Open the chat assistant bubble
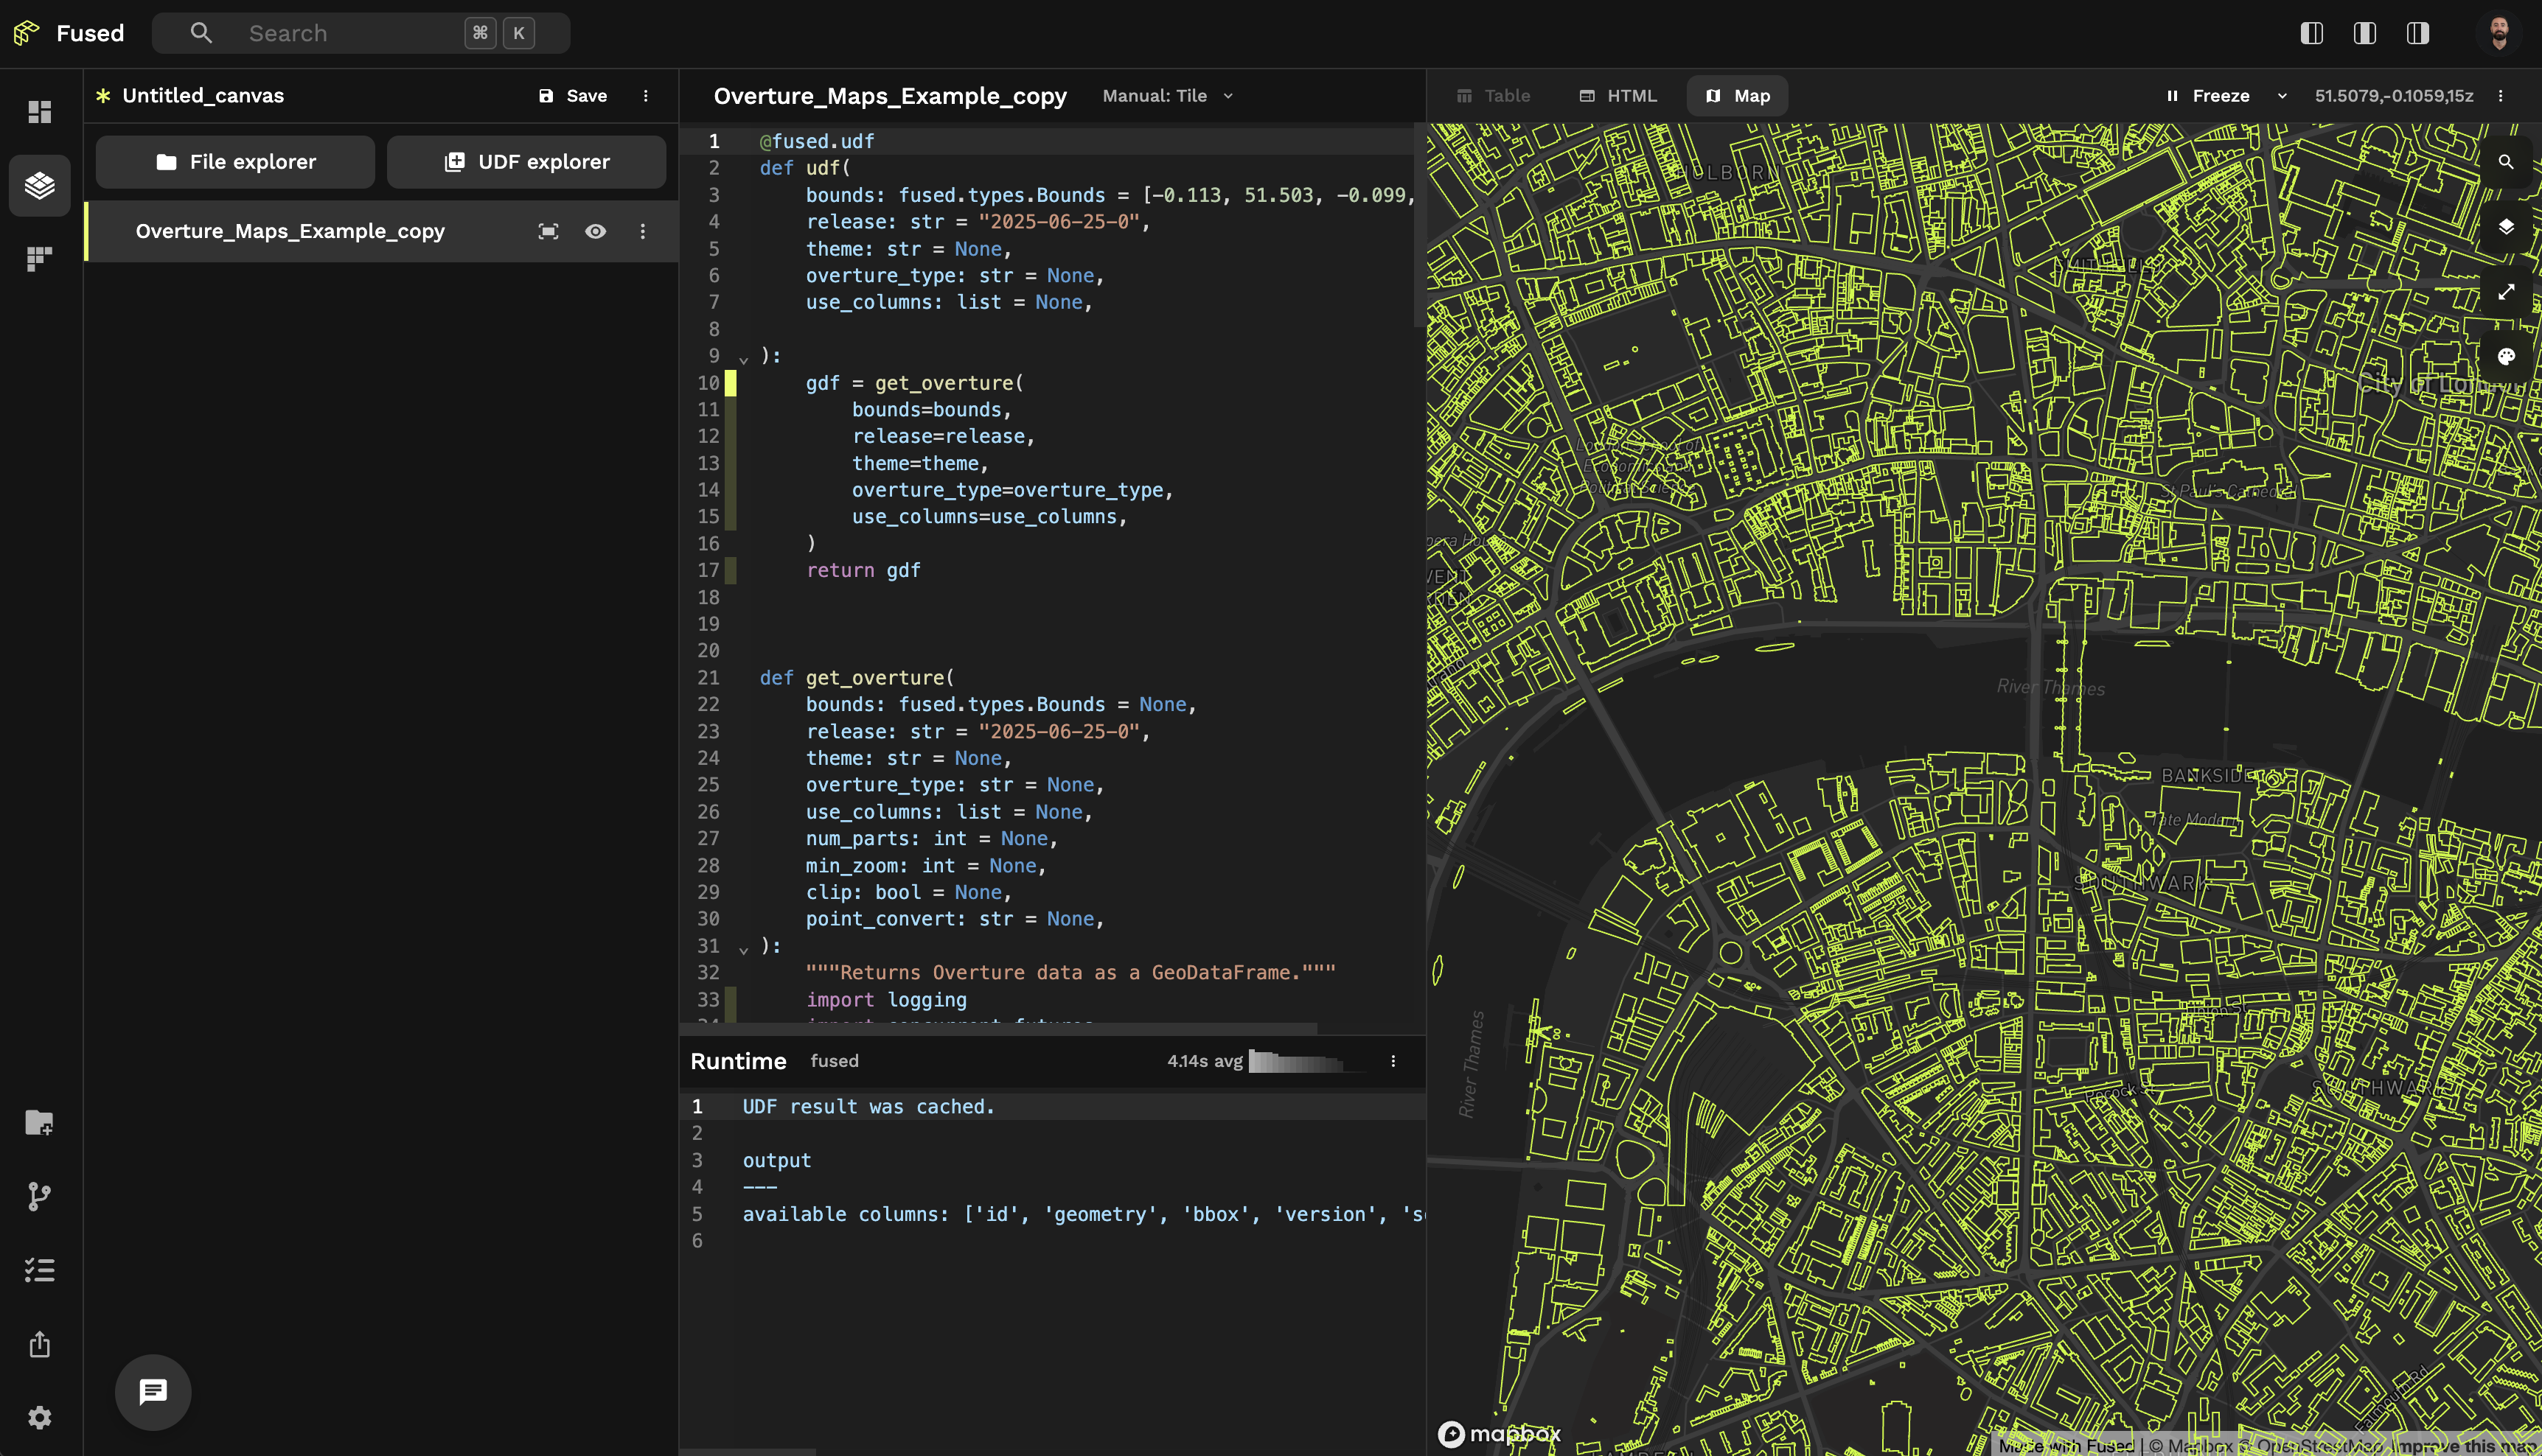Screen dimensions: 2542x1456 pos(152,1392)
